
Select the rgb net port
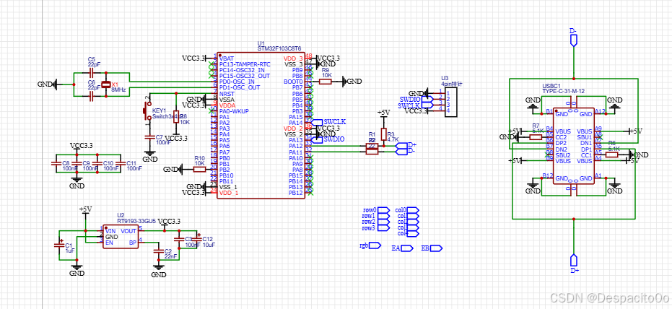pos(375,245)
